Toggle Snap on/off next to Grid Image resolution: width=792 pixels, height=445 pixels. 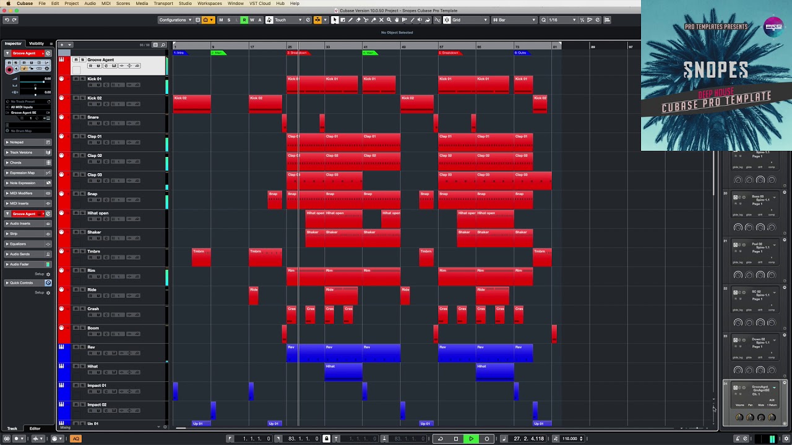tap(447, 20)
